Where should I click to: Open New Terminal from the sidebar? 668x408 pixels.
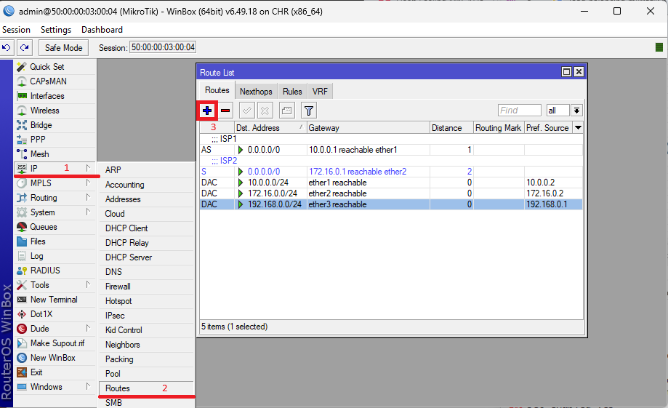[x=53, y=300]
